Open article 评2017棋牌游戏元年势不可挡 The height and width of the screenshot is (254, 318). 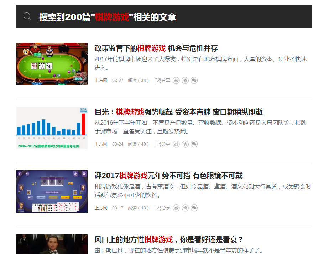(168, 176)
